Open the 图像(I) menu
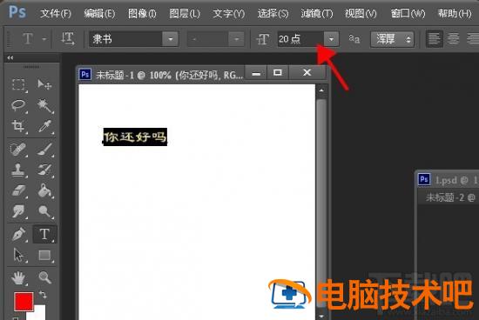This screenshot has width=479, height=320. pos(142,14)
